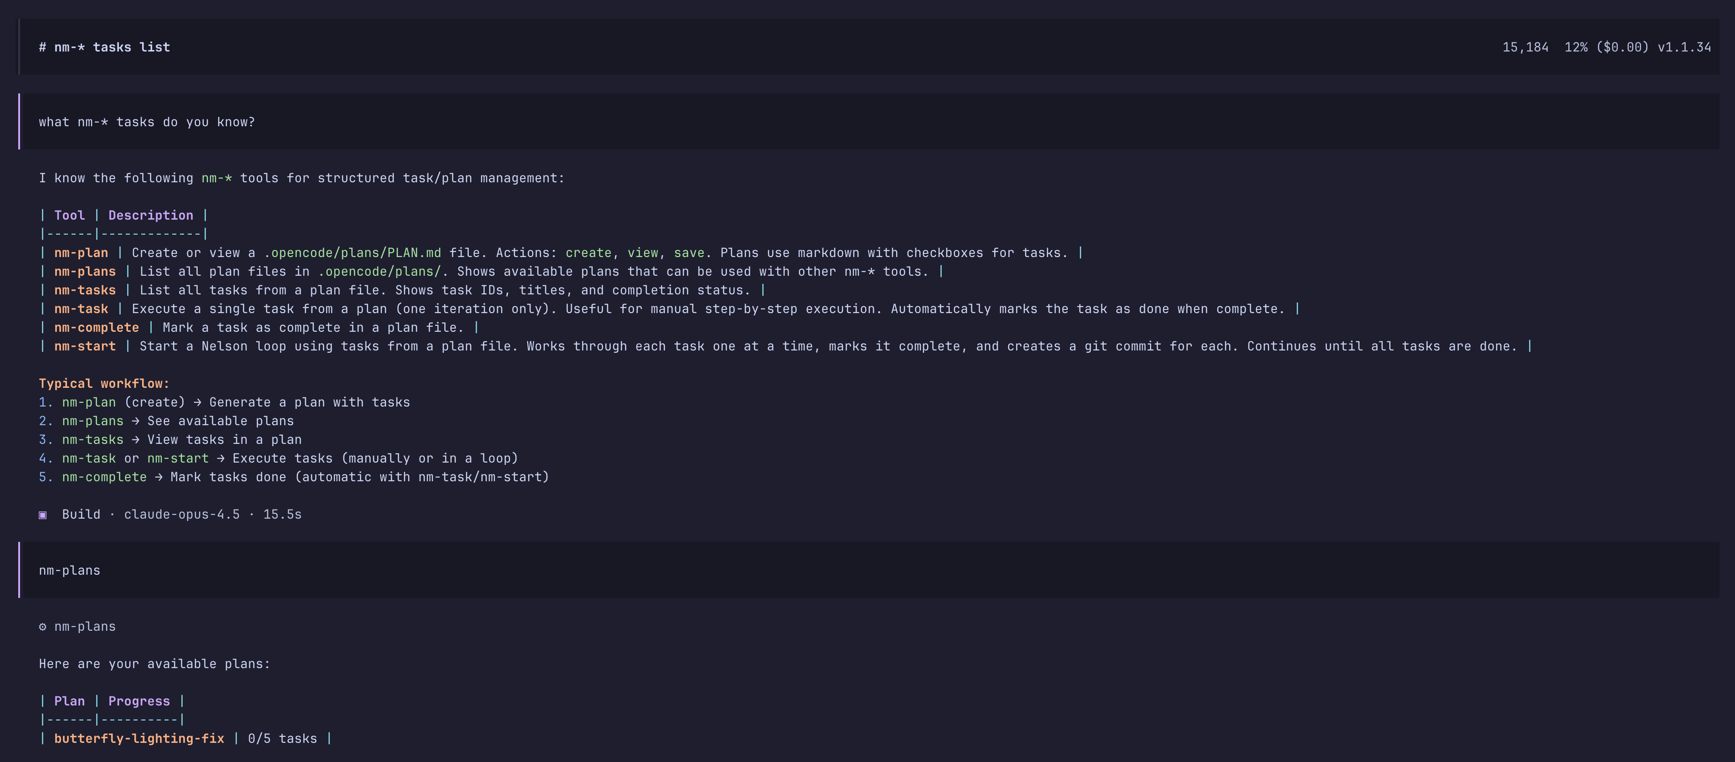Click the token count '15,184'
This screenshot has height=762, width=1735.
pos(1525,47)
